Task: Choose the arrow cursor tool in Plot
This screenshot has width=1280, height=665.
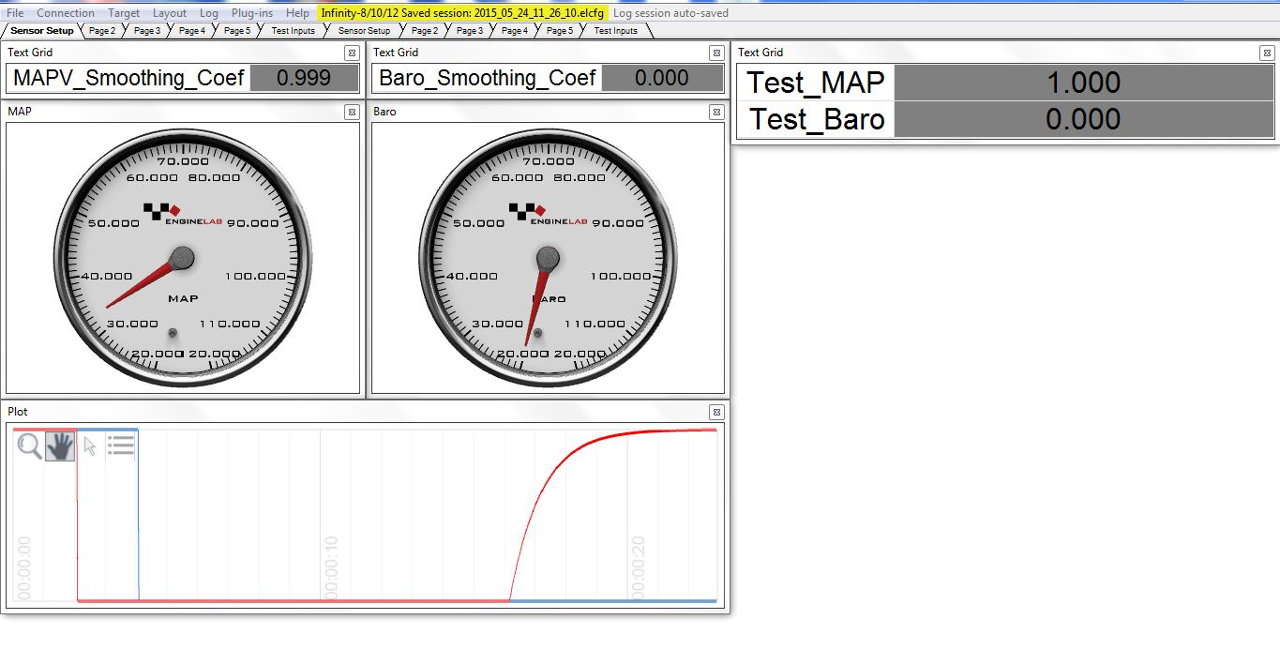Action: point(90,446)
